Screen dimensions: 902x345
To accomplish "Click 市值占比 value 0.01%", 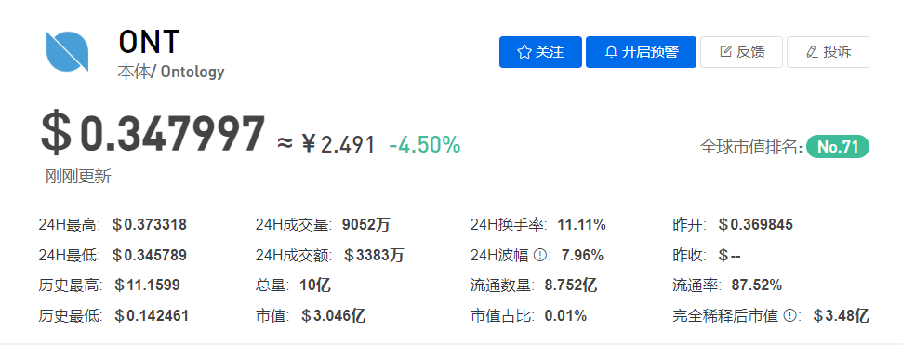I will coord(565,315).
